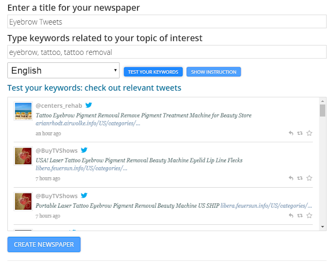Click the Test Your Keywords button

pos(153,72)
